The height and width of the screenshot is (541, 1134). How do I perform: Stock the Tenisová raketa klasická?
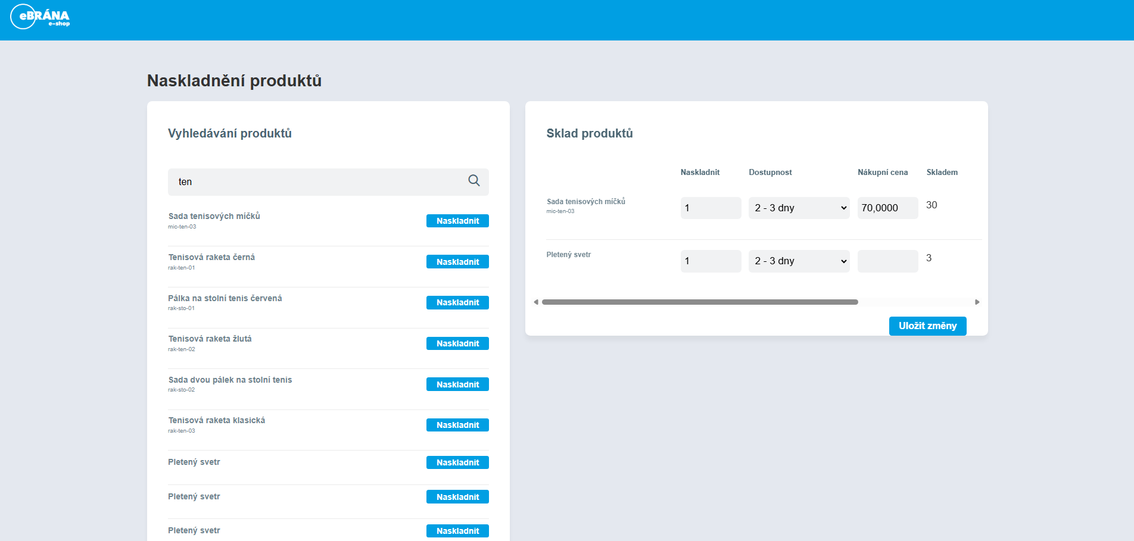point(457,425)
